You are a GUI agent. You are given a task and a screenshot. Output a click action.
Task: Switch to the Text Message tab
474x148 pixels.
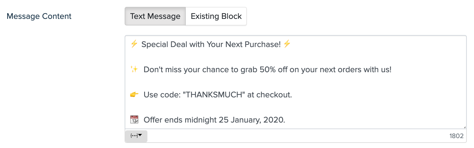155,16
